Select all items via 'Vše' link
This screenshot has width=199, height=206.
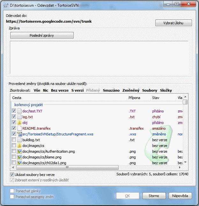[x=37, y=90]
